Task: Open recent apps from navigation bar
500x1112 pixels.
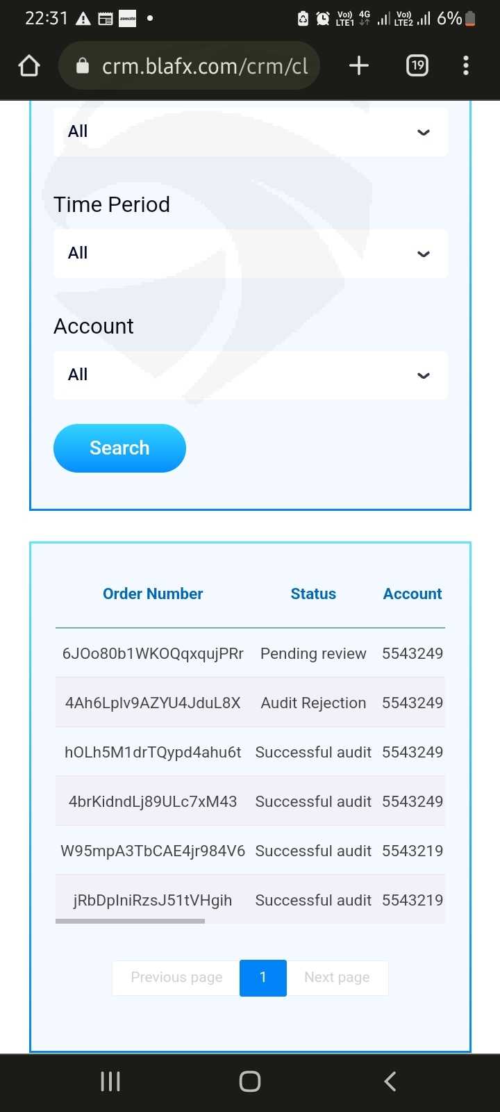Action: (x=110, y=1081)
